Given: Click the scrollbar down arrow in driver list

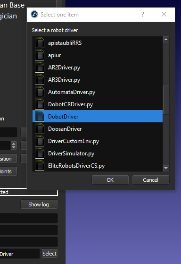Looking at the screenshot, I should (166, 168).
